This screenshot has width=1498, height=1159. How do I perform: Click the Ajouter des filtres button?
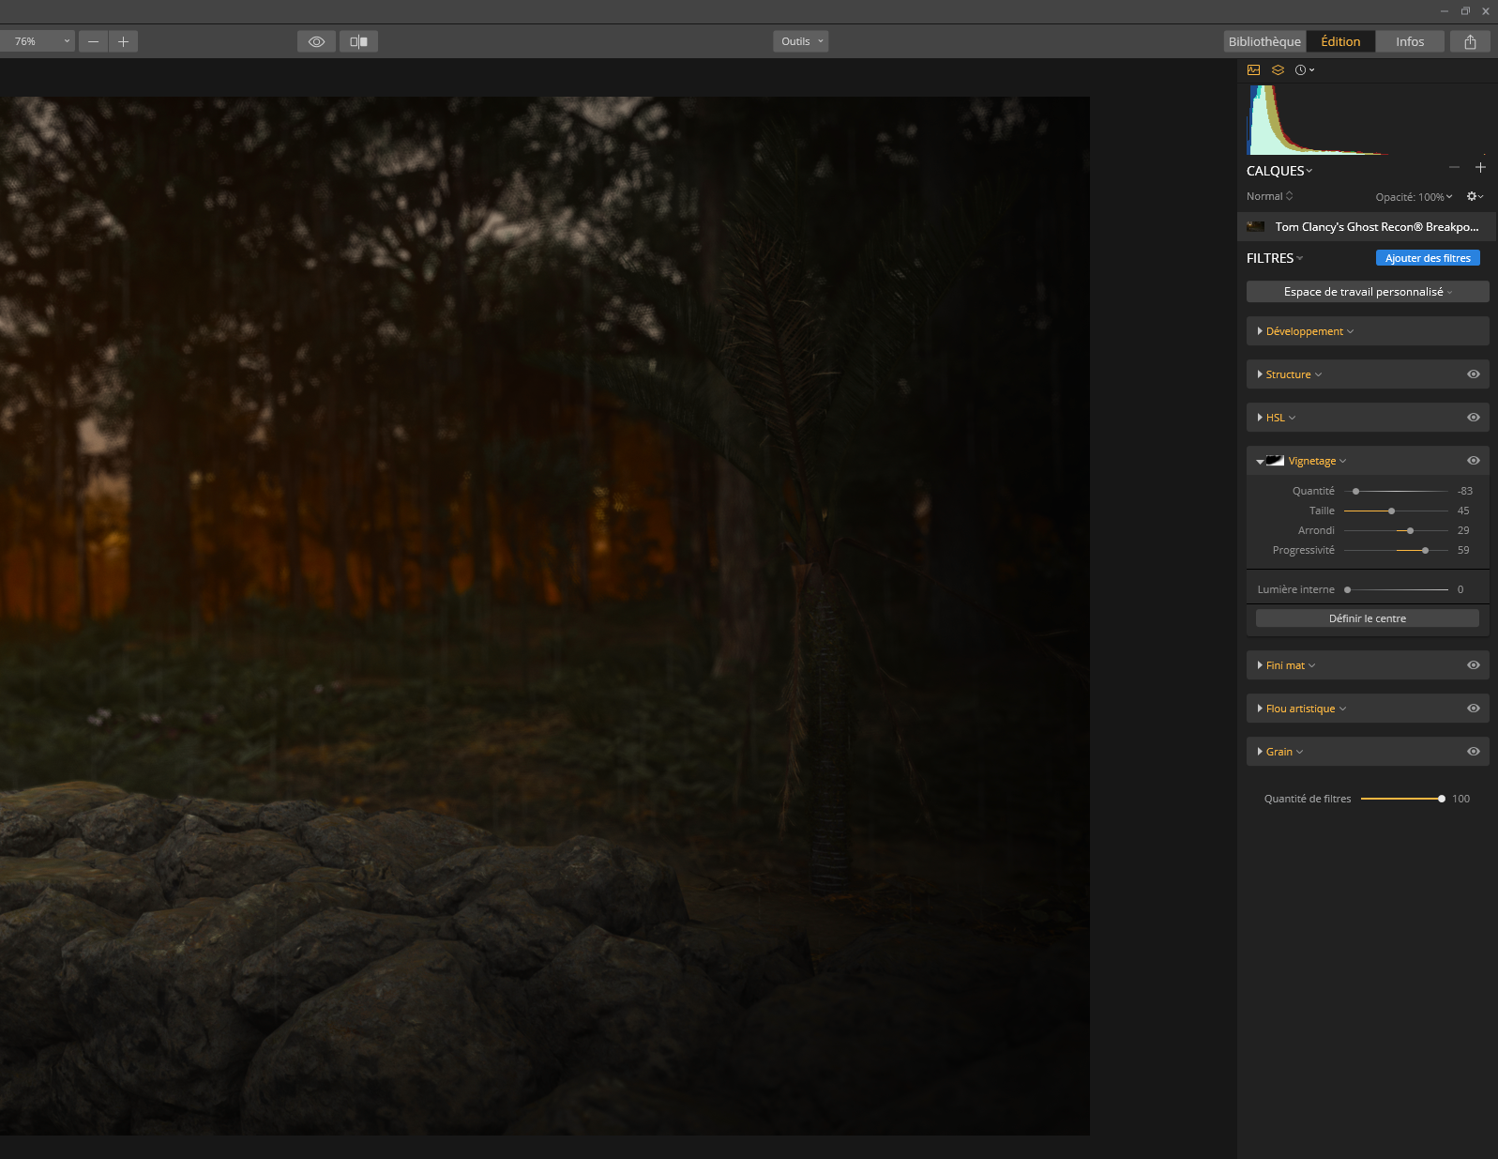click(1428, 258)
